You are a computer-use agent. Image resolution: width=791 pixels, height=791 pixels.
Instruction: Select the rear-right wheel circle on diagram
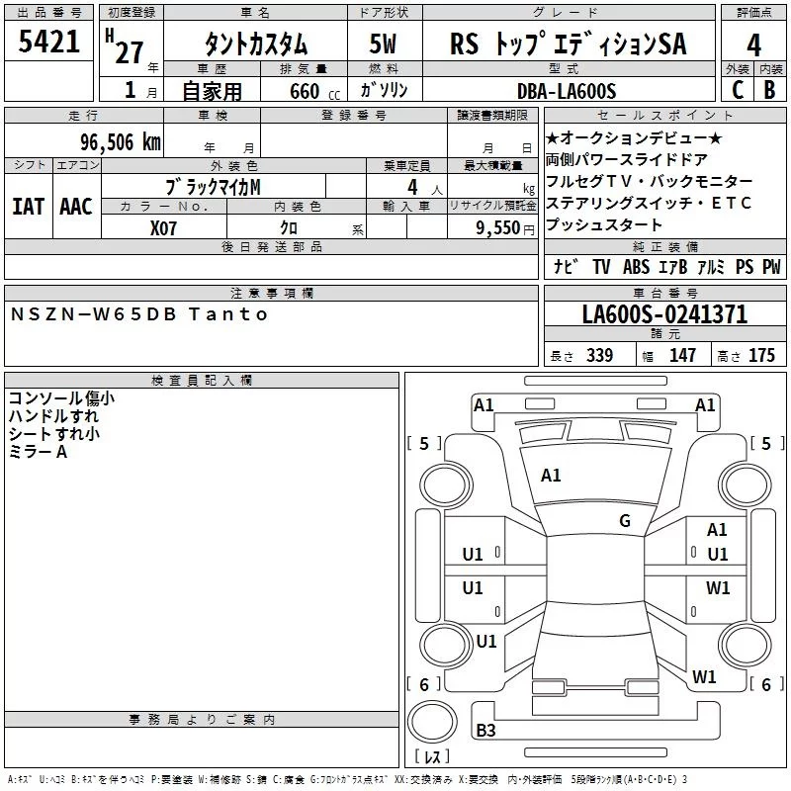tap(745, 645)
